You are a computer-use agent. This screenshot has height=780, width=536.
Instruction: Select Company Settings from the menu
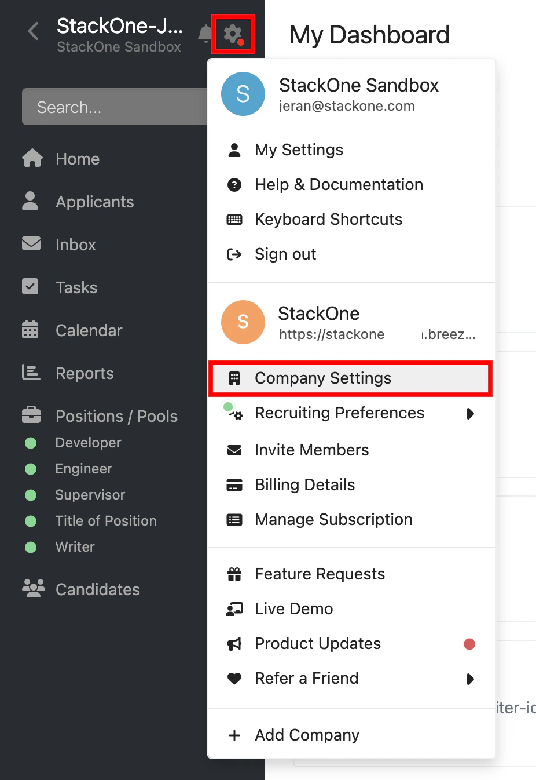point(323,378)
